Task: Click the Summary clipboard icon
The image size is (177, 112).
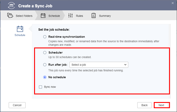Action: pyautogui.click(x=93, y=16)
